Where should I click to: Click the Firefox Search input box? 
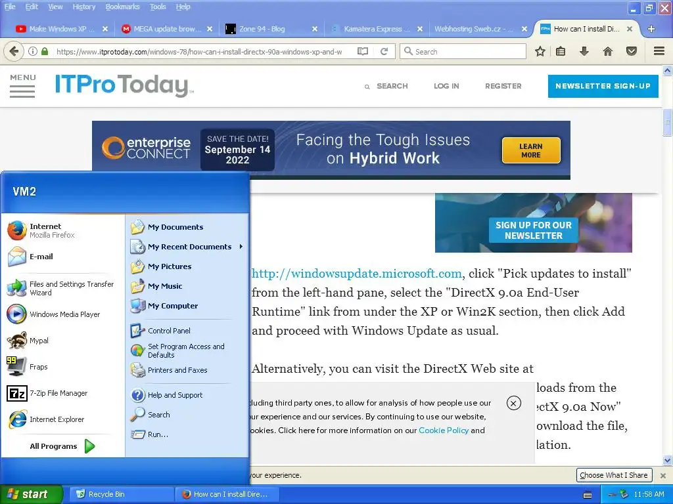(x=463, y=51)
